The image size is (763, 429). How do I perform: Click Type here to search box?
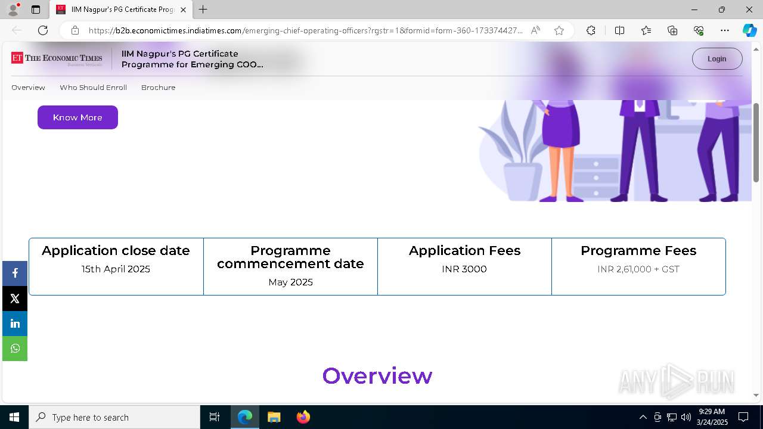114,417
